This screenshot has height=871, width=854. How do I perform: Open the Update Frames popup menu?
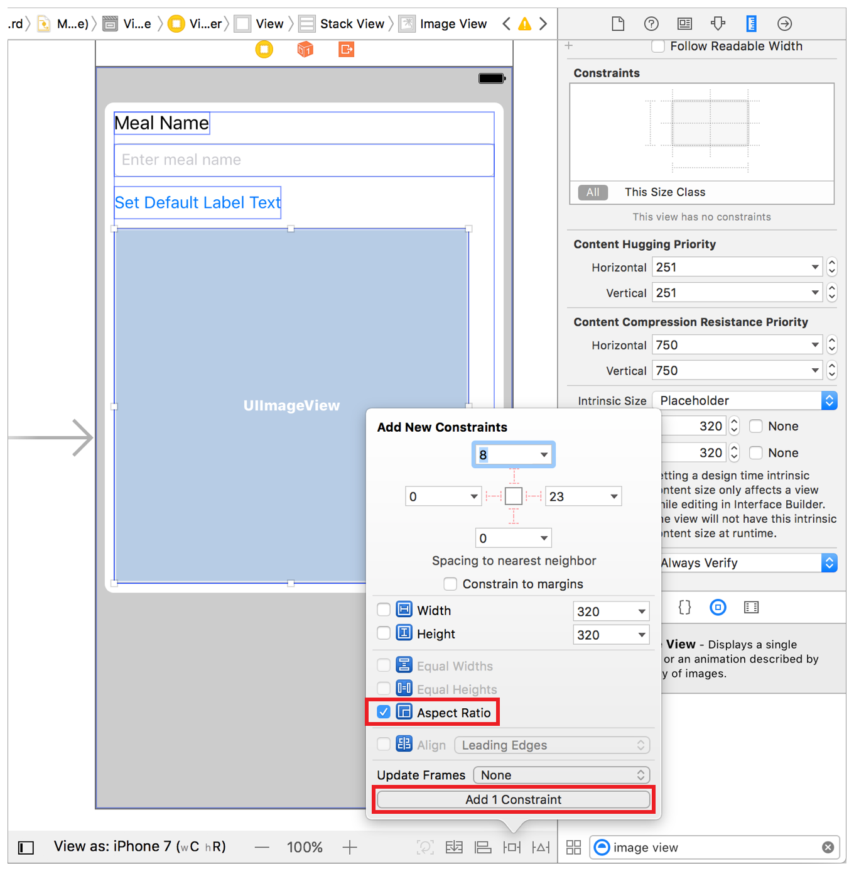click(x=561, y=775)
